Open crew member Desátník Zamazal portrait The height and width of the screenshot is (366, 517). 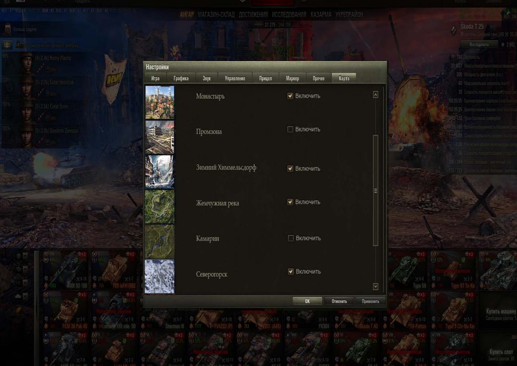click(x=28, y=136)
